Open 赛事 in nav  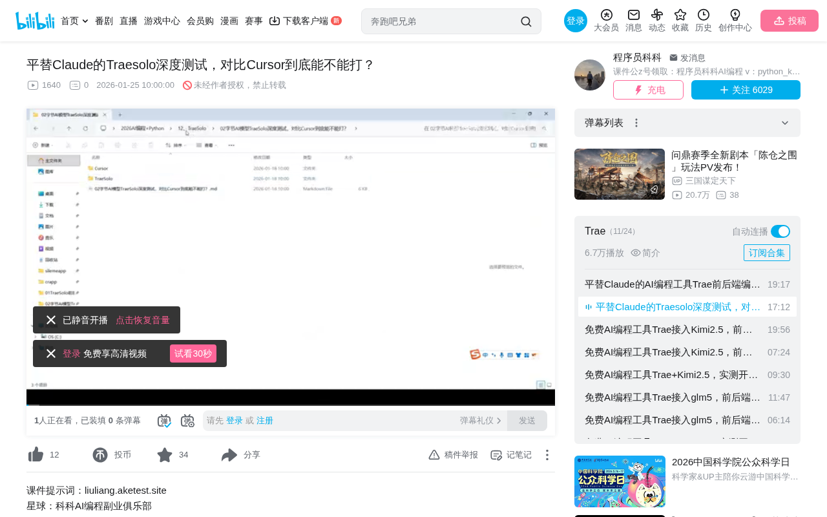pos(254,21)
